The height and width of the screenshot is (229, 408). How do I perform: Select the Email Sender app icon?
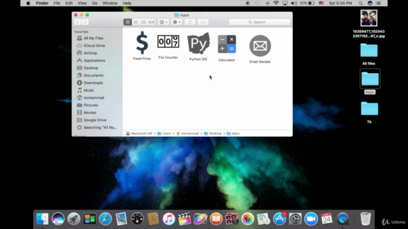click(x=260, y=46)
